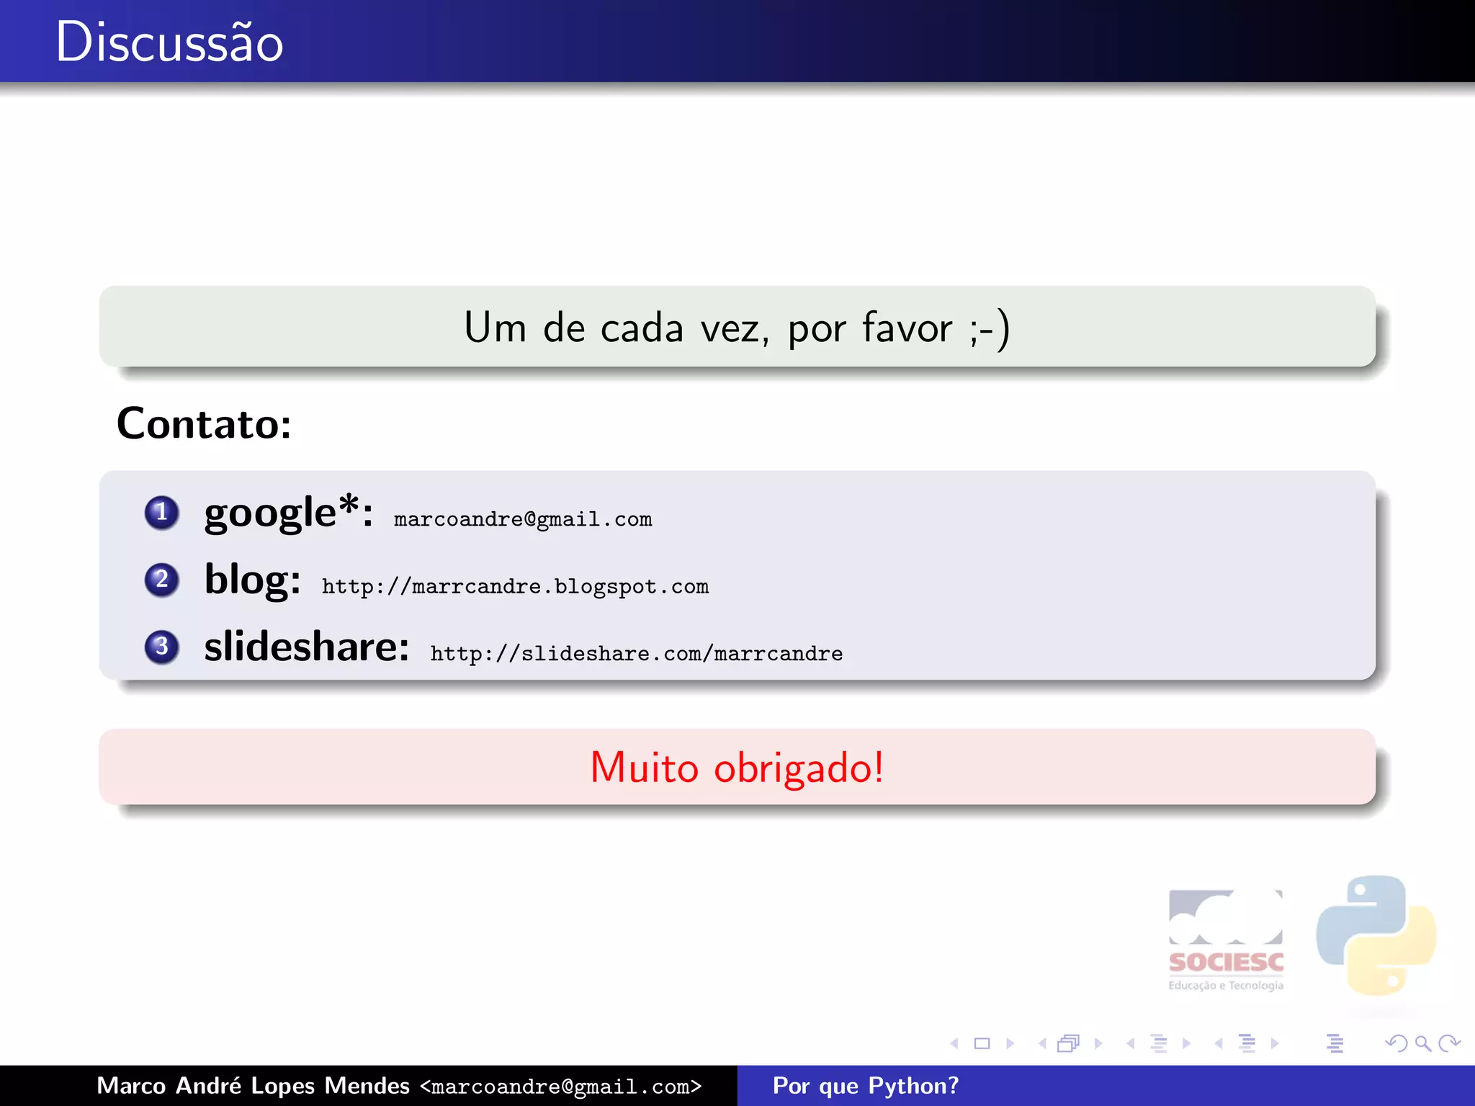Click the subsection lines navigation icon
Viewport: 1475px width, 1106px height.
coord(1159,1043)
